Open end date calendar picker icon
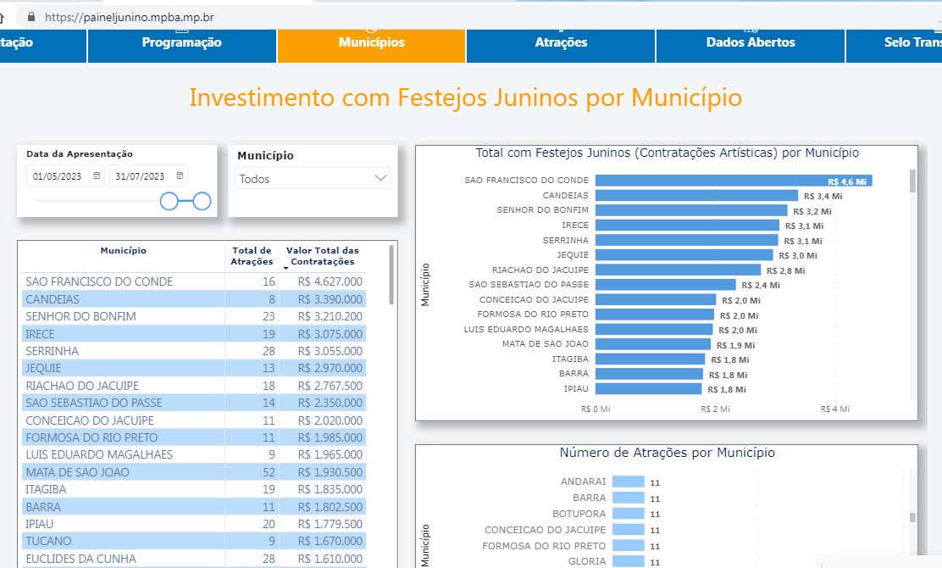 click(x=180, y=175)
